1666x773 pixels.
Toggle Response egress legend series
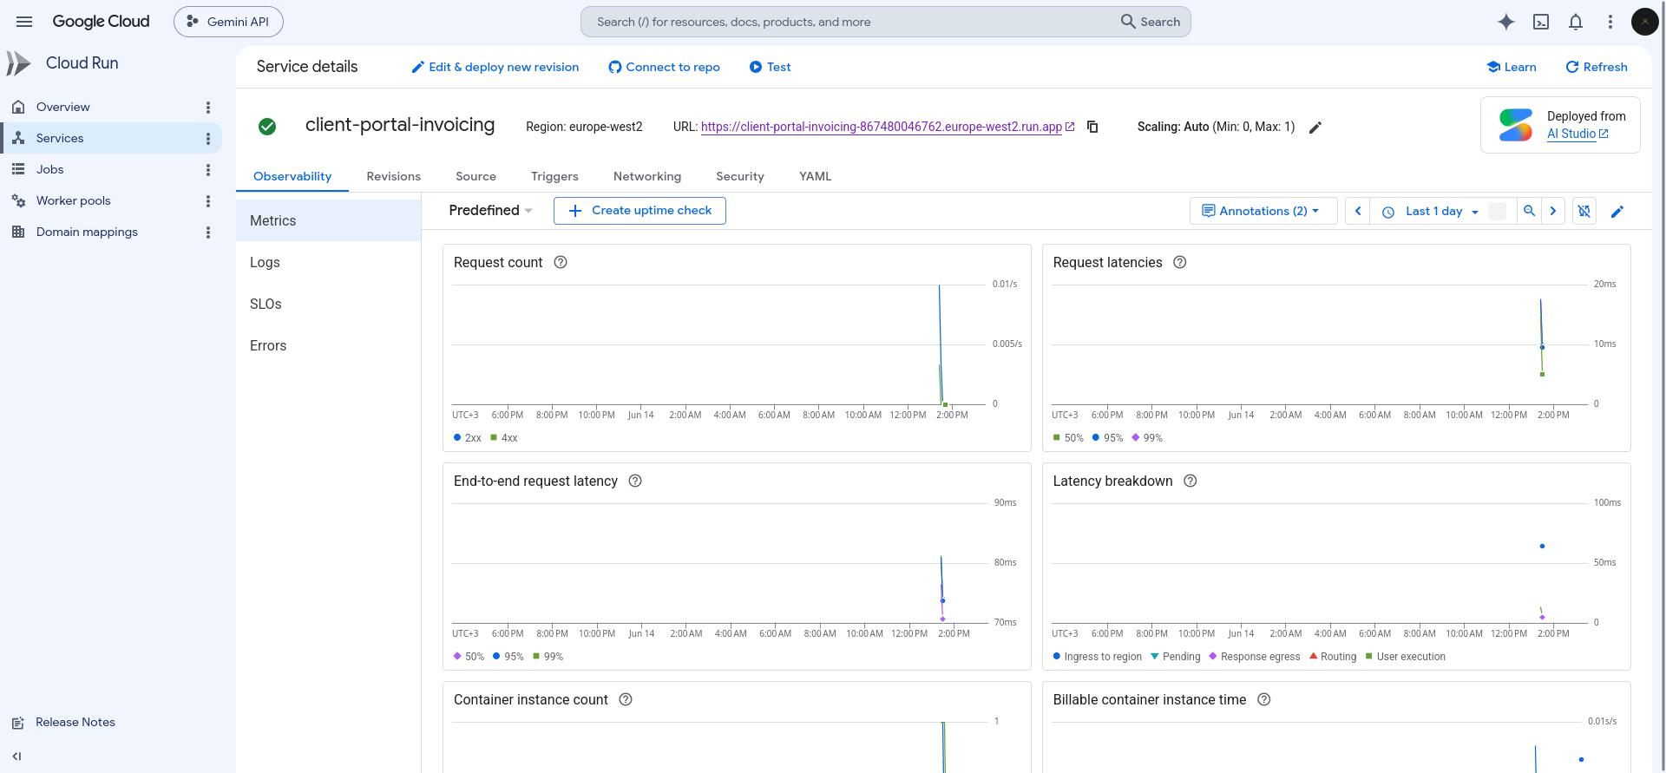click(x=1255, y=657)
